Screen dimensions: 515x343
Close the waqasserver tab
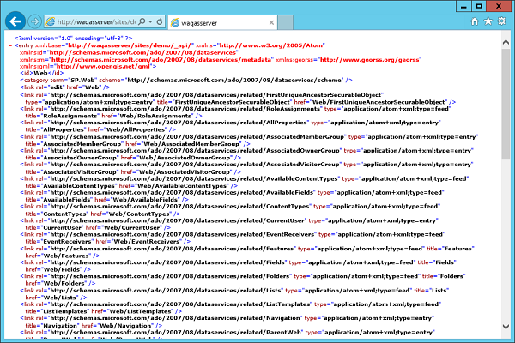coord(271,22)
